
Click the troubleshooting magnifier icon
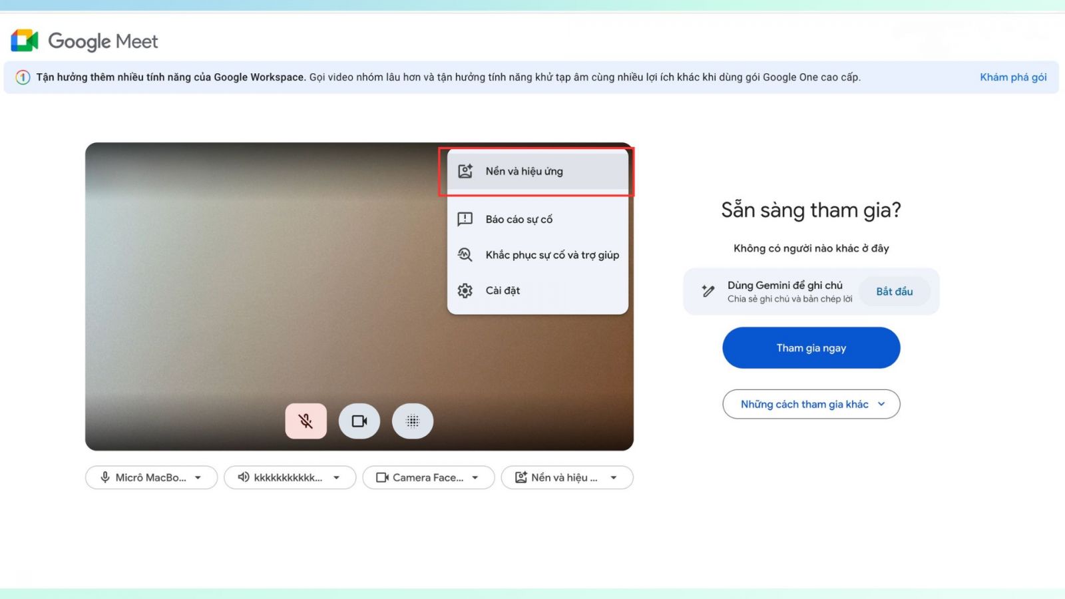(x=465, y=255)
